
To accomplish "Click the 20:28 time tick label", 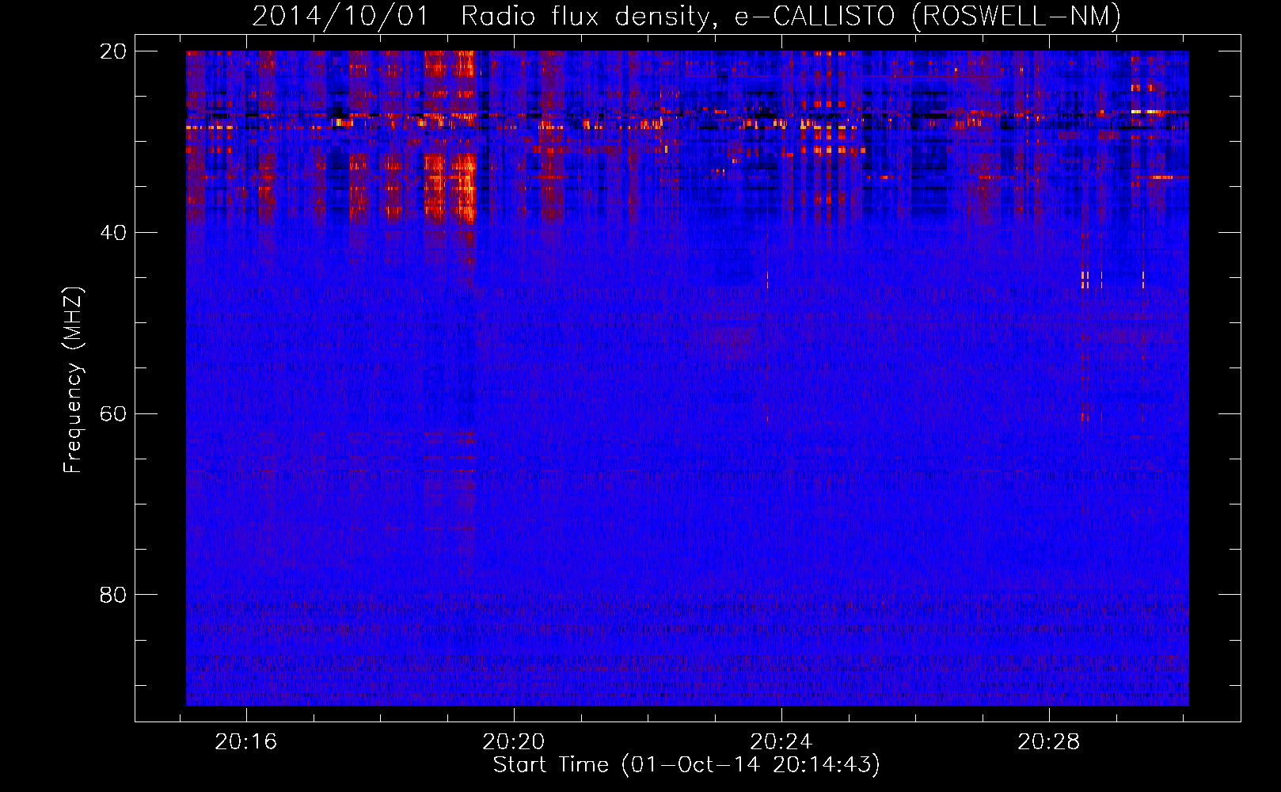I will pyautogui.click(x=1049, y=742).
